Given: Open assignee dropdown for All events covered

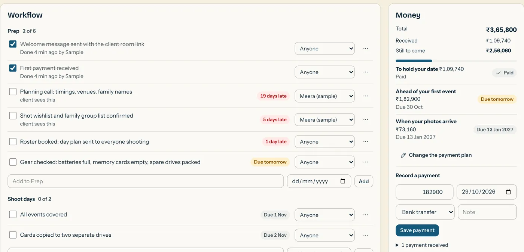Looking at the screenshot, I should (325, 215).
